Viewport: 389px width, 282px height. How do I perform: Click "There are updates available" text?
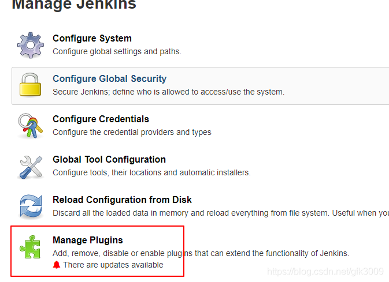click(113, 265)
